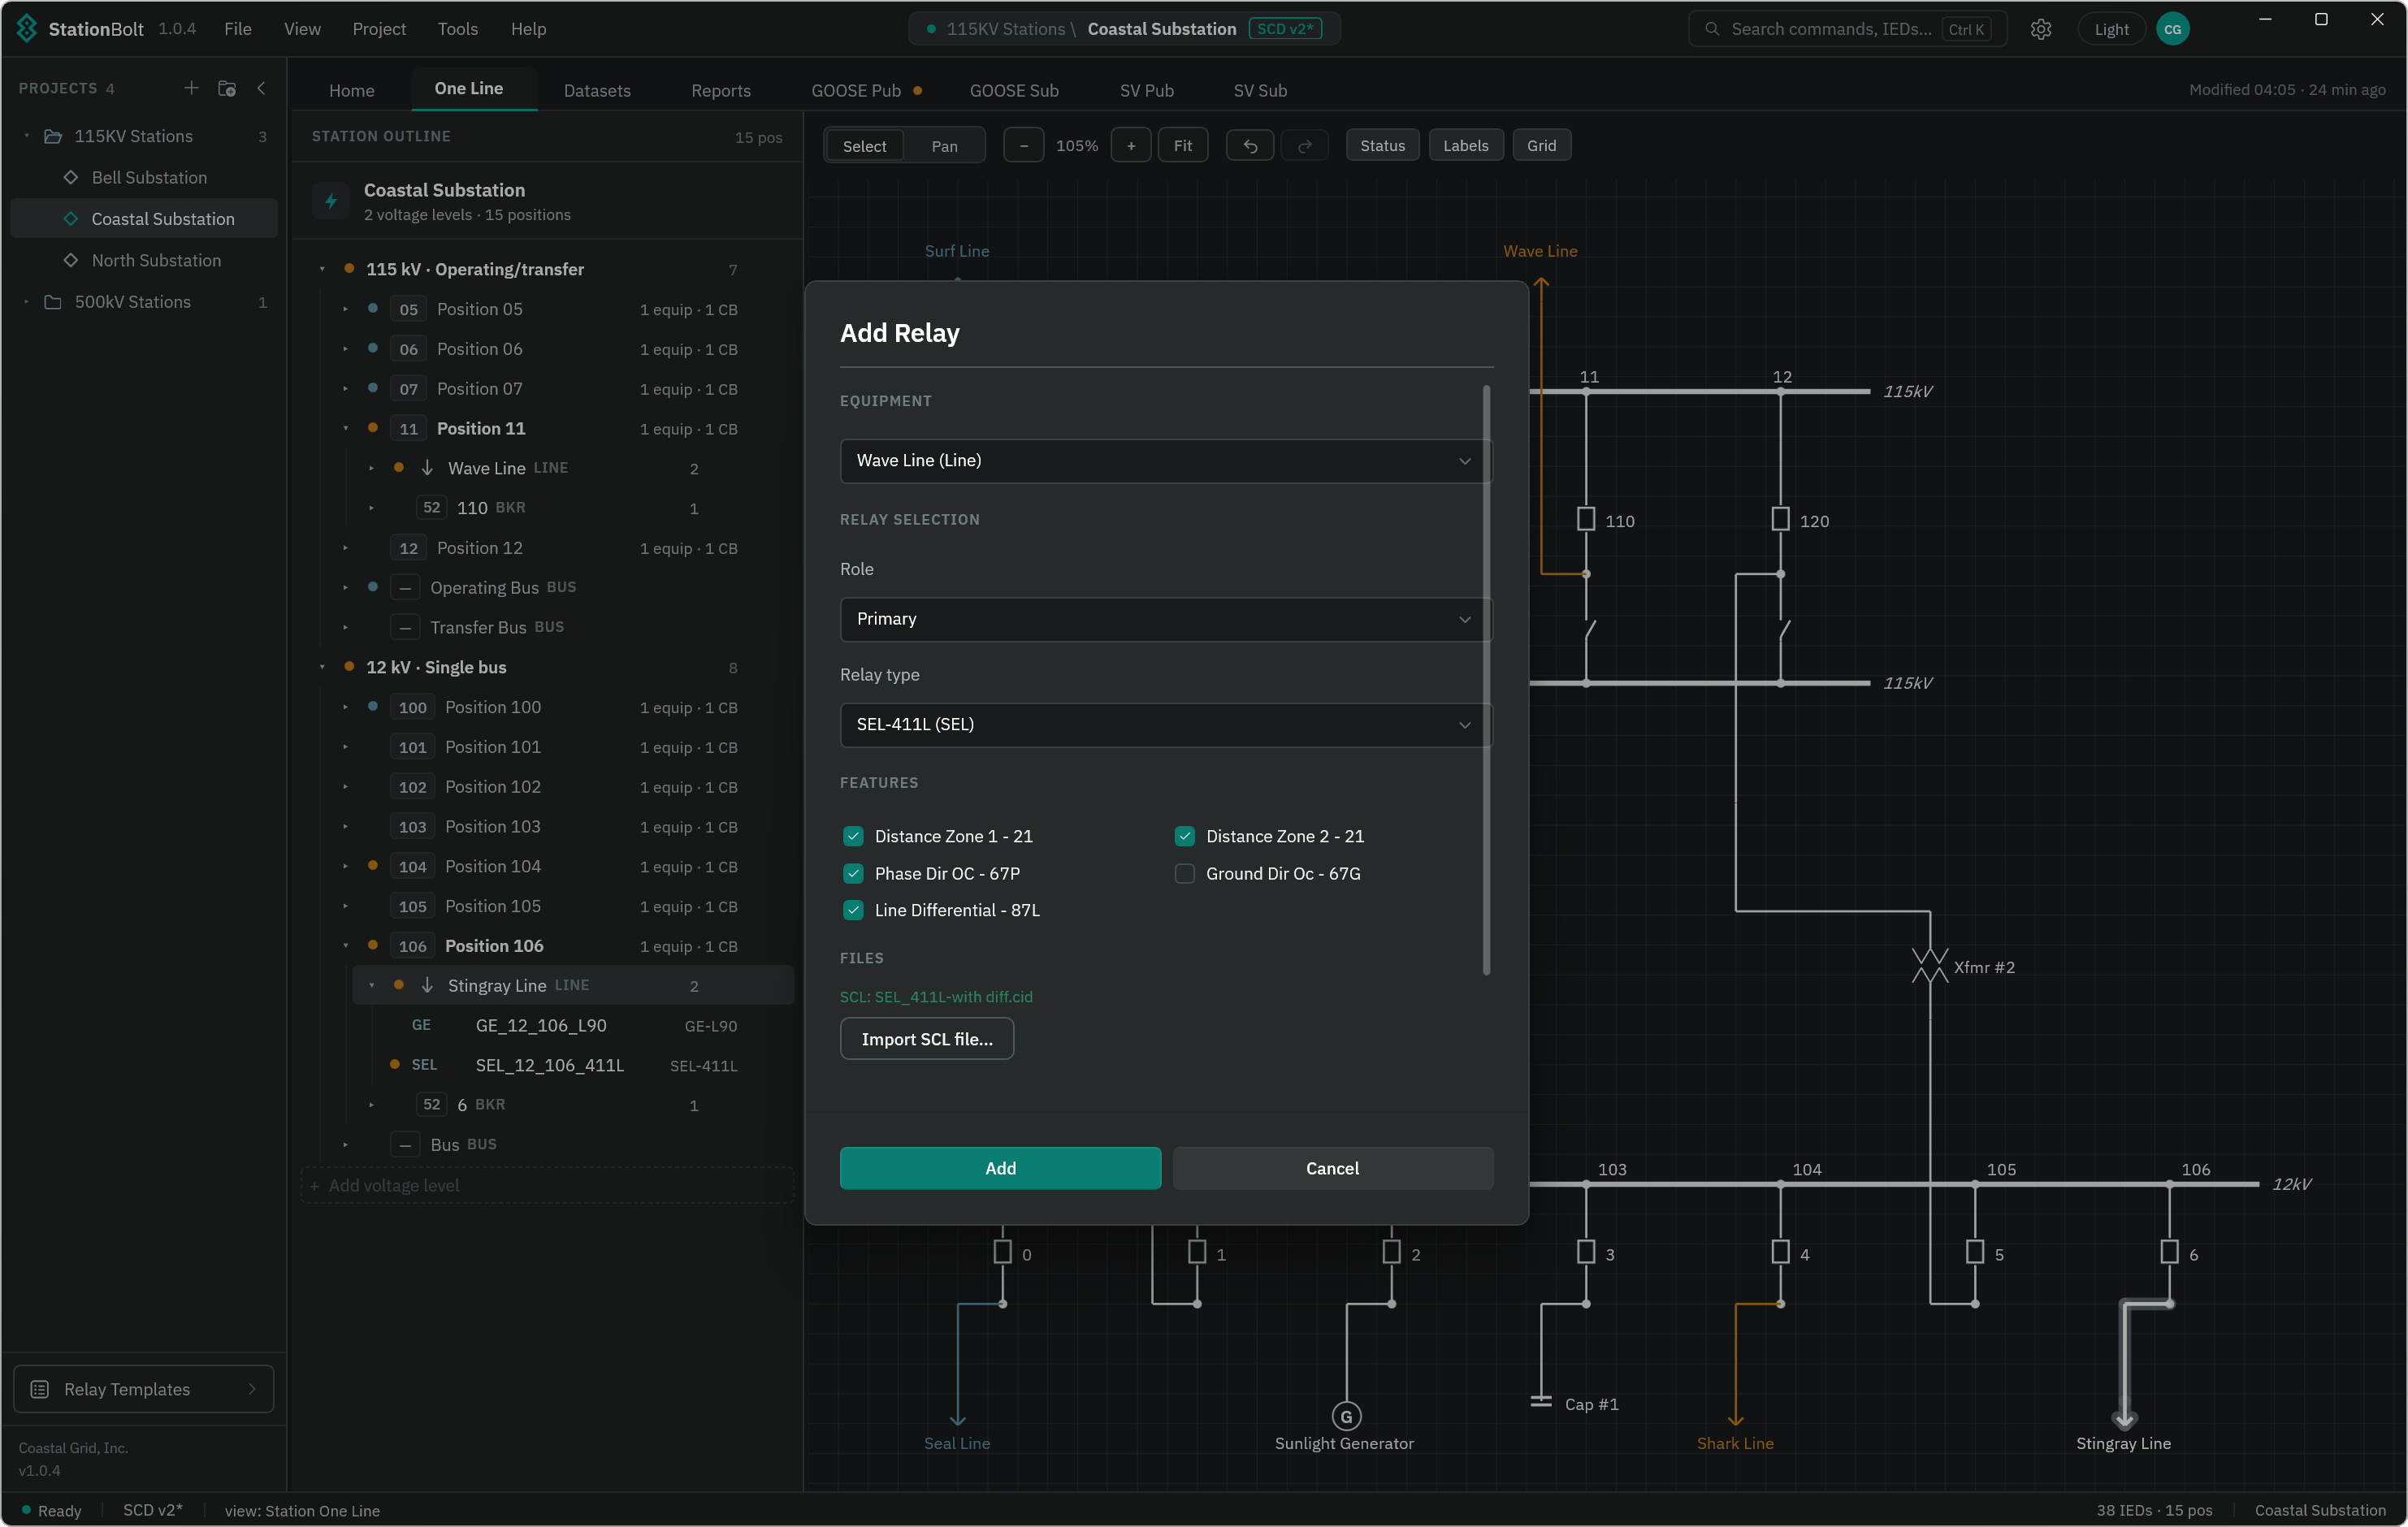Click the Import SCL file button

pyautogui.click(x=927, y=1039)
